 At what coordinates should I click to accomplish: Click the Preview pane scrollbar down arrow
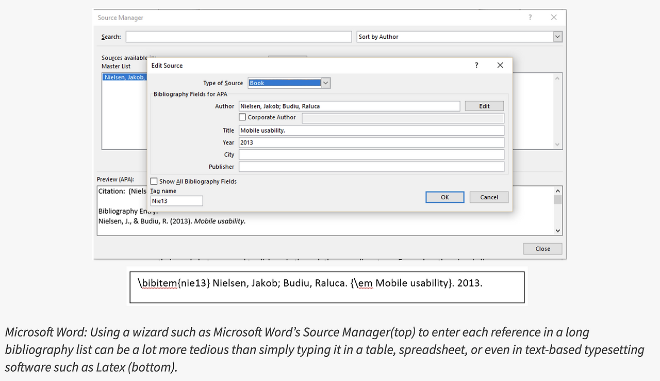557,230
